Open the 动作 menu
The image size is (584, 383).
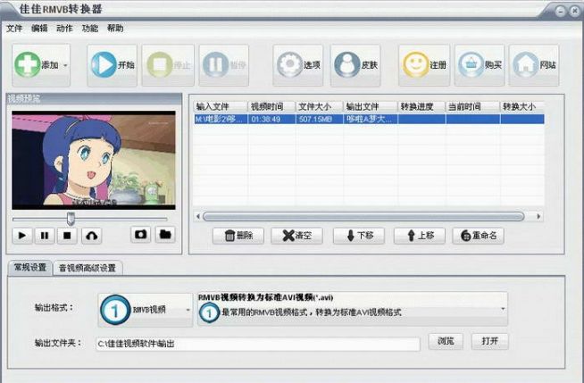pos(64,29)
